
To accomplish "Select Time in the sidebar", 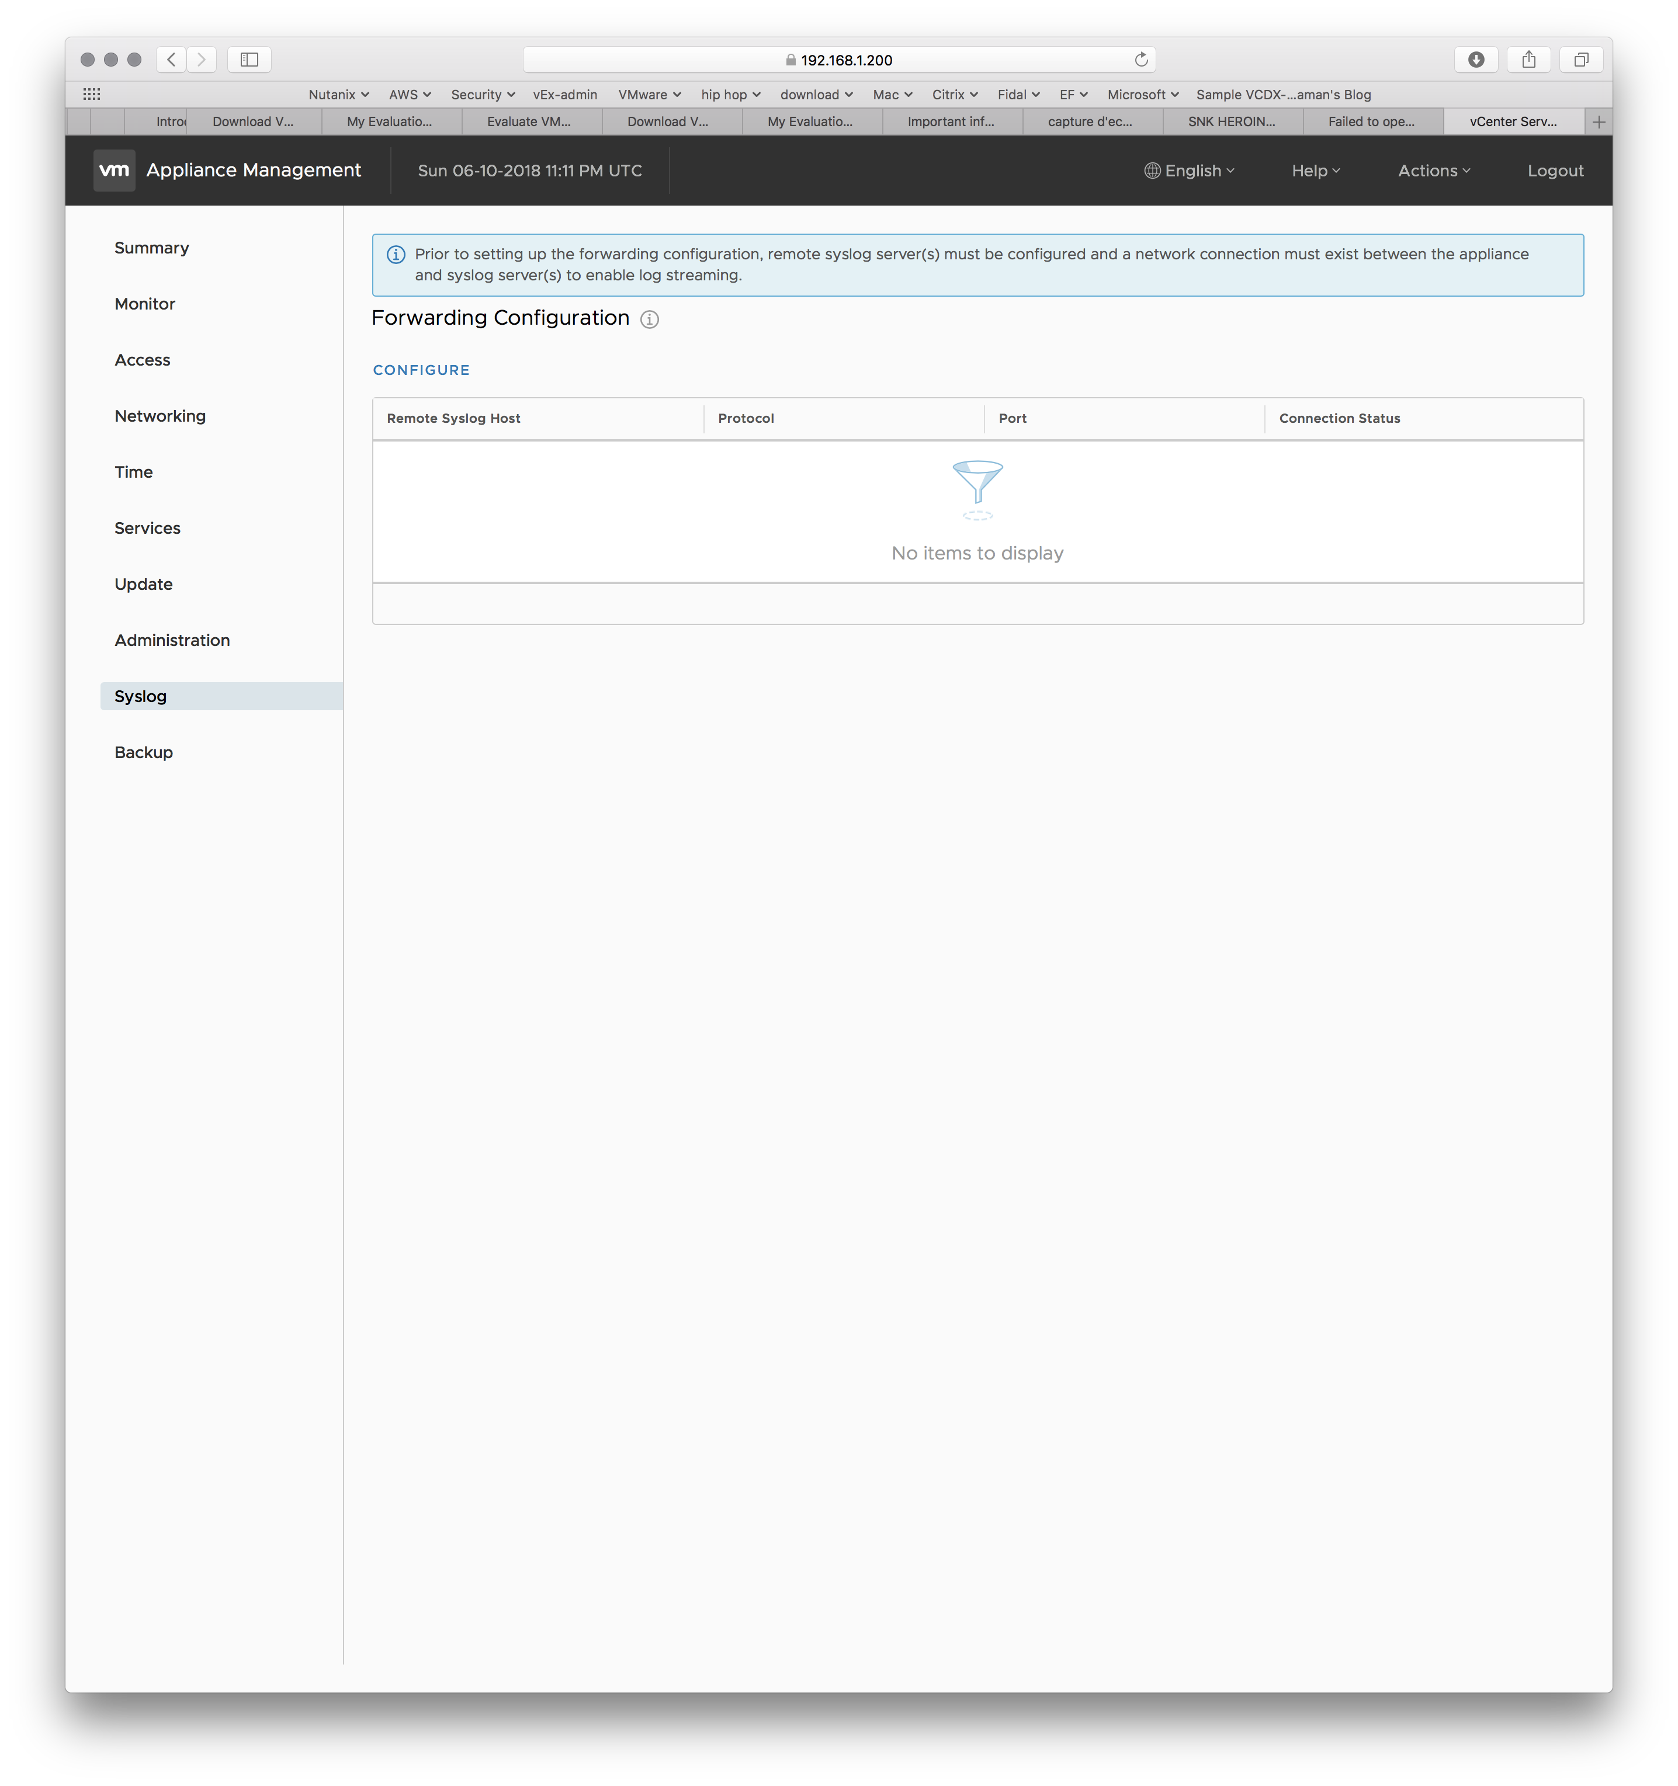I will (133, 472).
